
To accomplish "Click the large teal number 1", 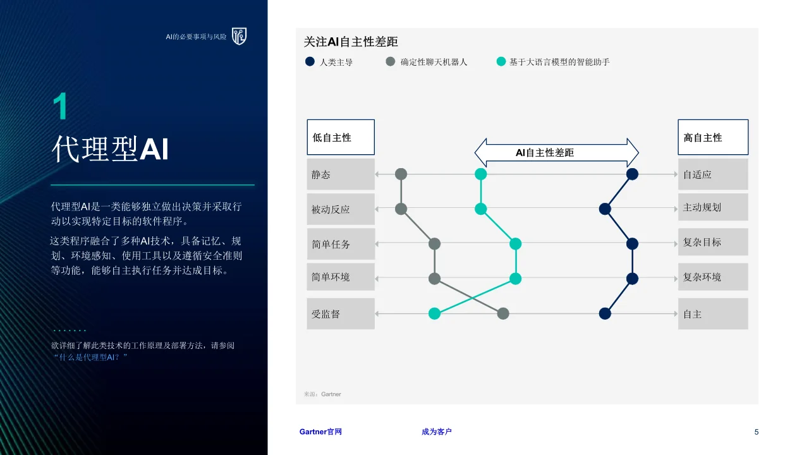I will [x=60, y=106].
